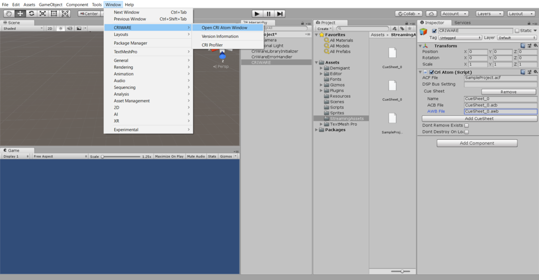539x280 pixels.
Task: Collapse the Transform component
Action: (x=420, y=46)
